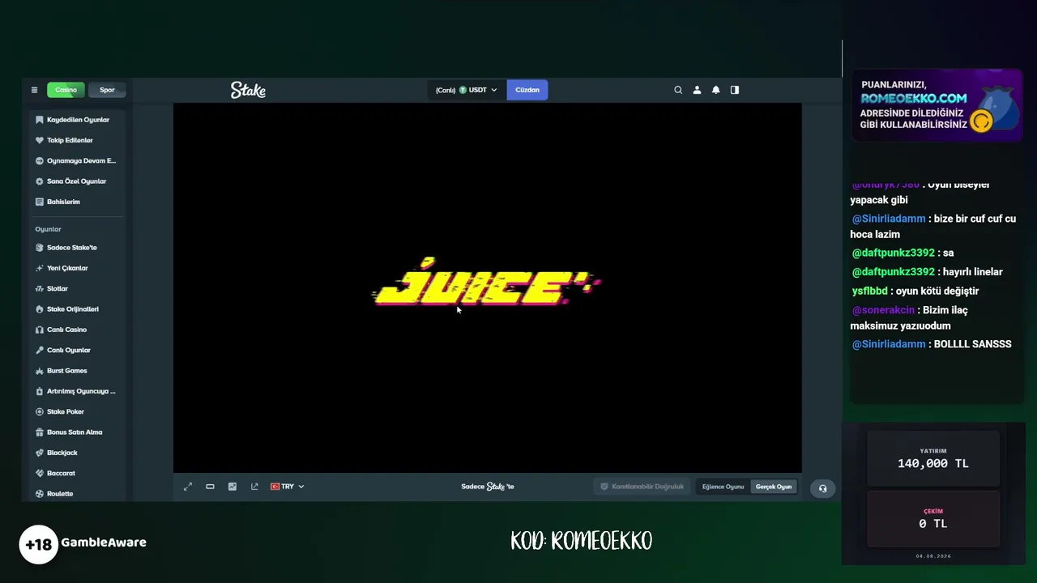
Task: Click the poker chip icon beside Stake Poker
Action: [x=40, y=411]
